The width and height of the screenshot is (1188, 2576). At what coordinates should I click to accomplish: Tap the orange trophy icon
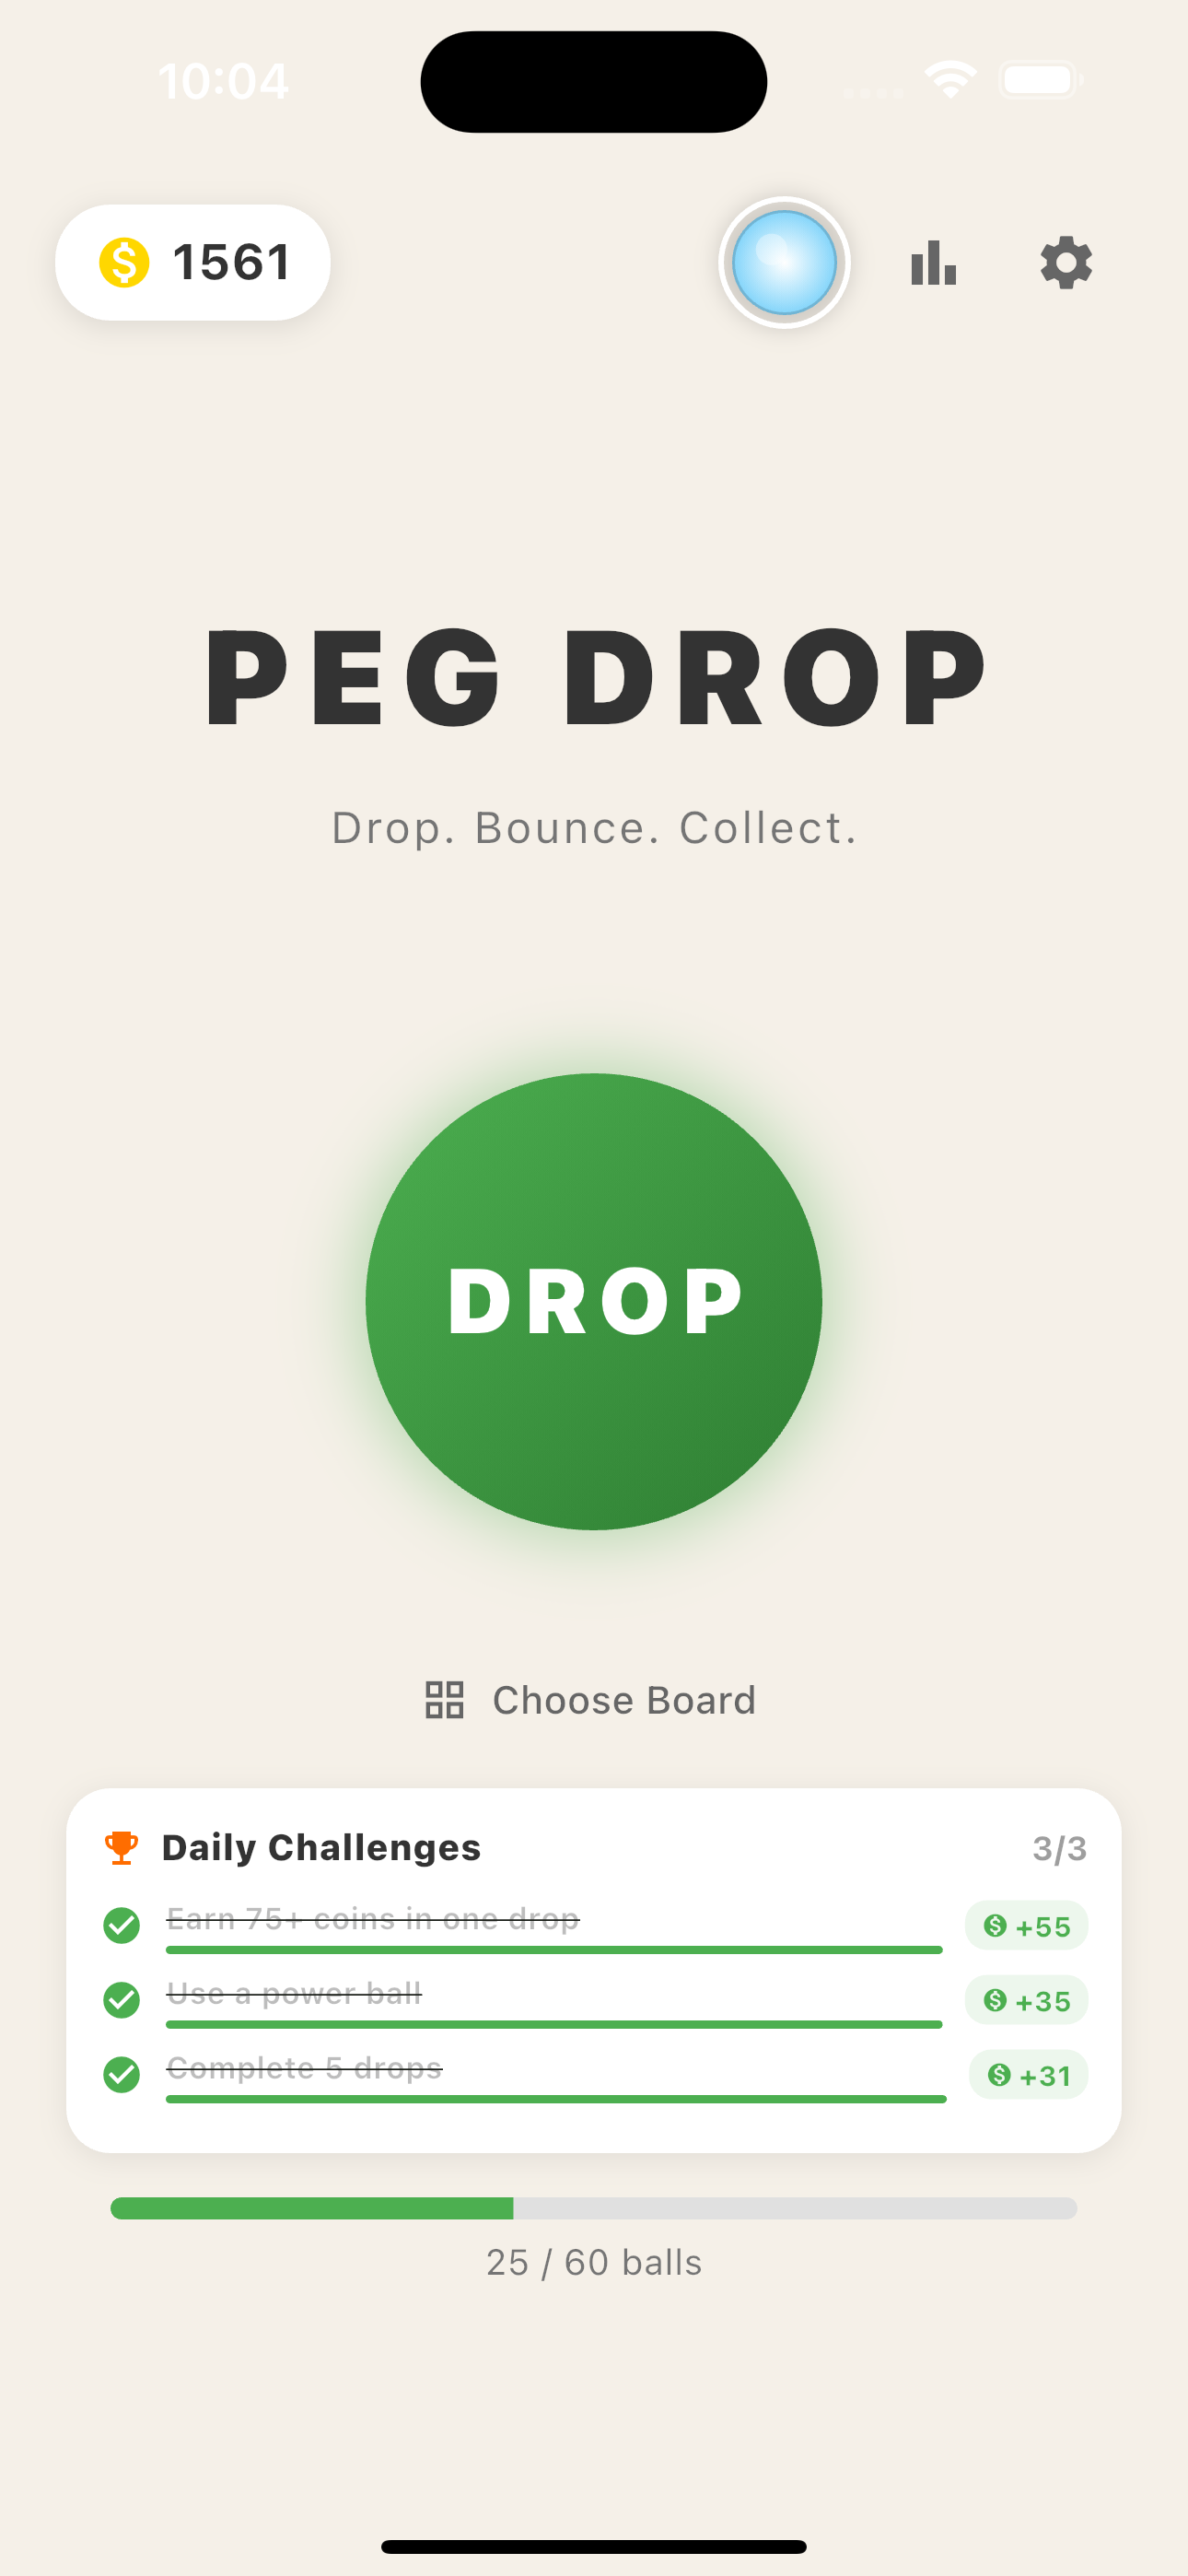121,1847
